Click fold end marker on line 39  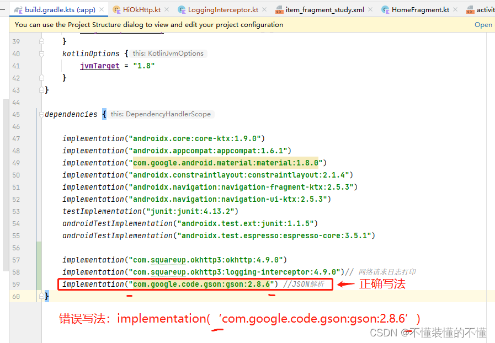[x=41, y=41]
